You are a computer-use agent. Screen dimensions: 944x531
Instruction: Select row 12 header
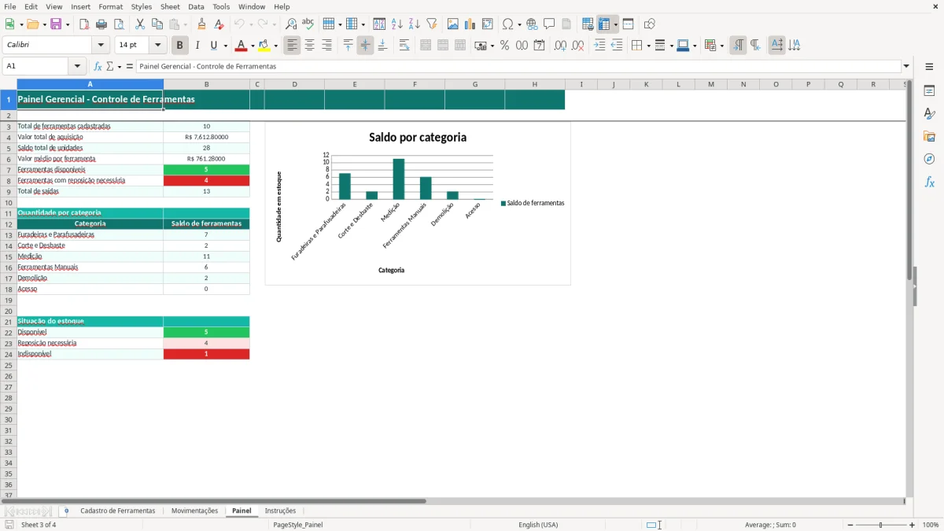(x=8, y=223)
